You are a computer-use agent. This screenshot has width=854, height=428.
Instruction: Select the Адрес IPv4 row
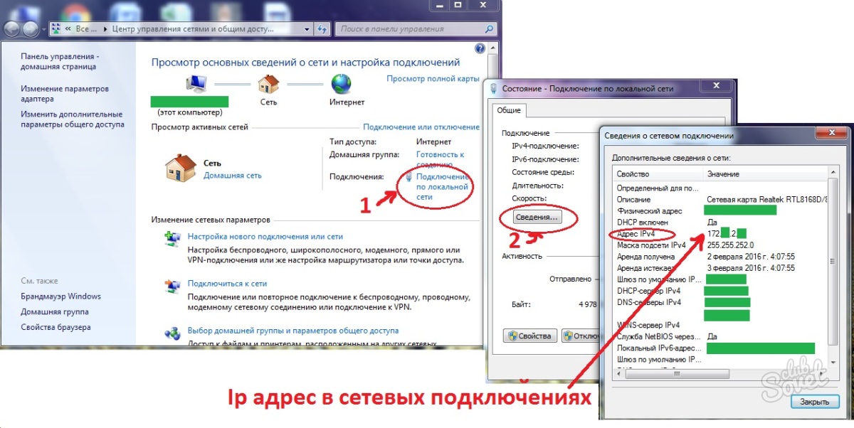[720, 234]
